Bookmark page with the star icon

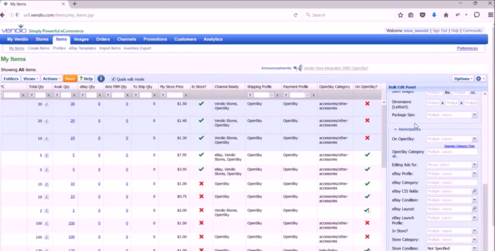point(401,15)
